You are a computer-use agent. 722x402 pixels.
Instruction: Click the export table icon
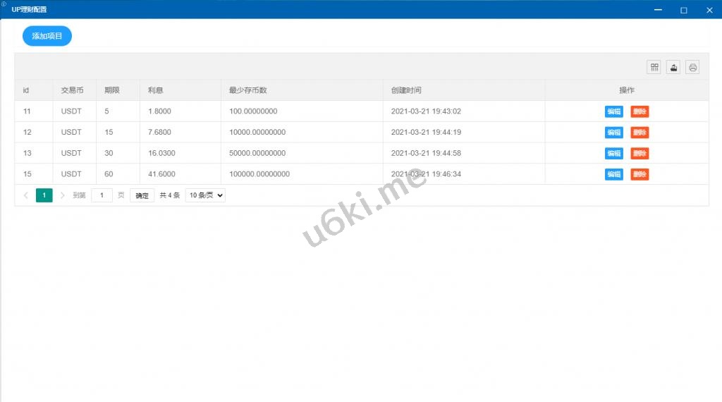pos(673,68)
